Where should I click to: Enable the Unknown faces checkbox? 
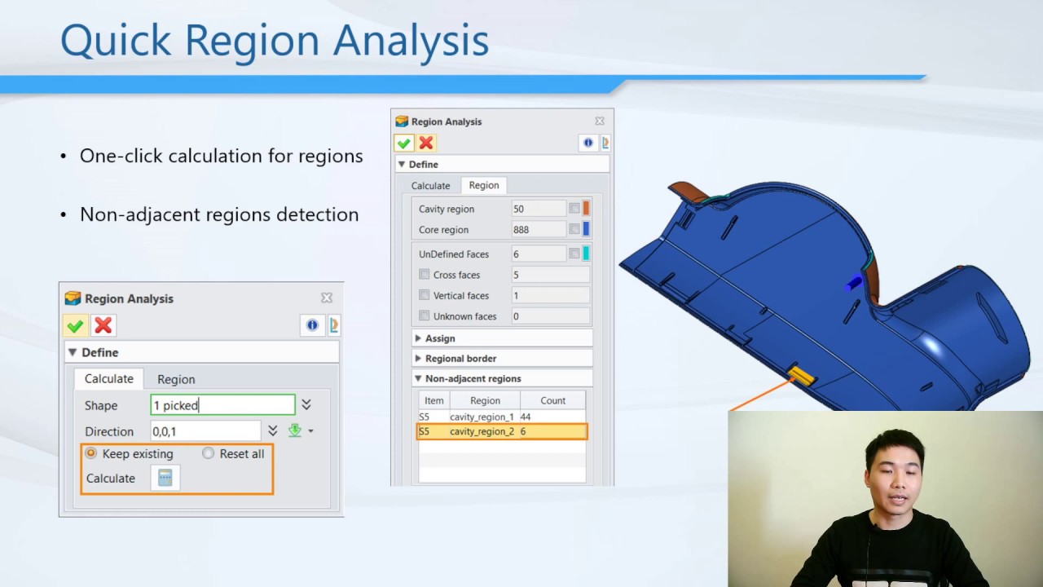[424, 316]
